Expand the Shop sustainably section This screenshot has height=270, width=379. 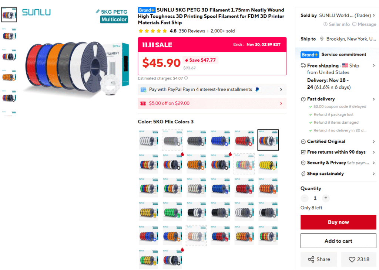373,174
